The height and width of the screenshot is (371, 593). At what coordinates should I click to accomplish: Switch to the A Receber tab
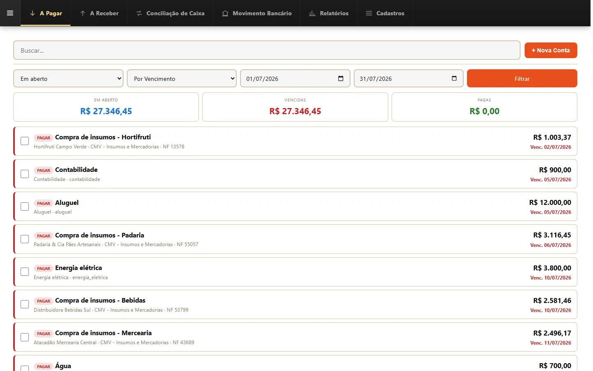(x=99, y=13)
